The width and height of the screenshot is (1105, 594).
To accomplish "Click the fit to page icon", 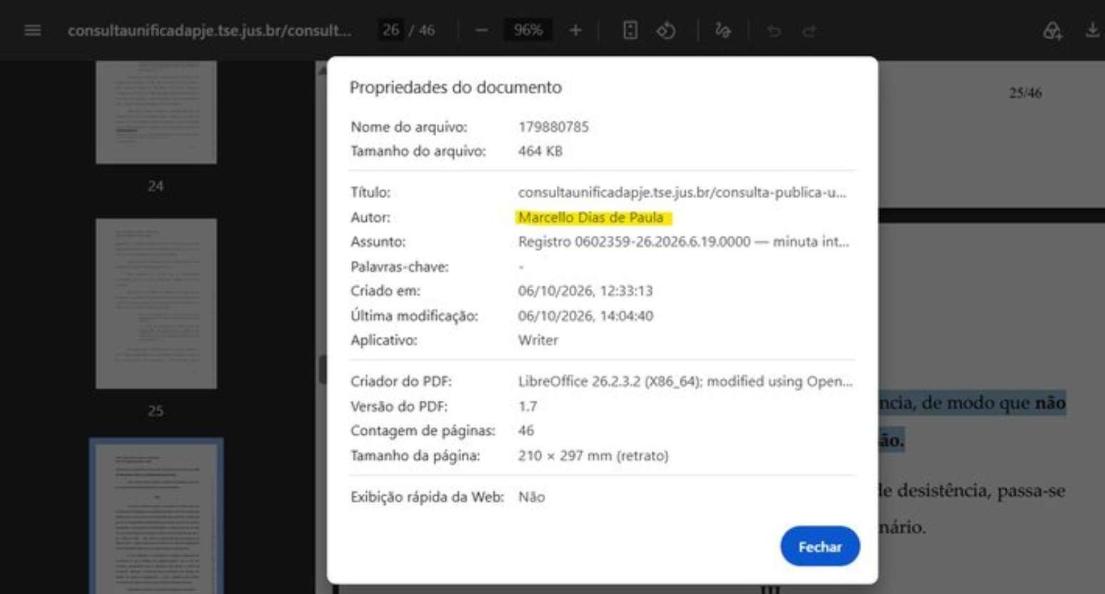I will (x=630, y=30).
